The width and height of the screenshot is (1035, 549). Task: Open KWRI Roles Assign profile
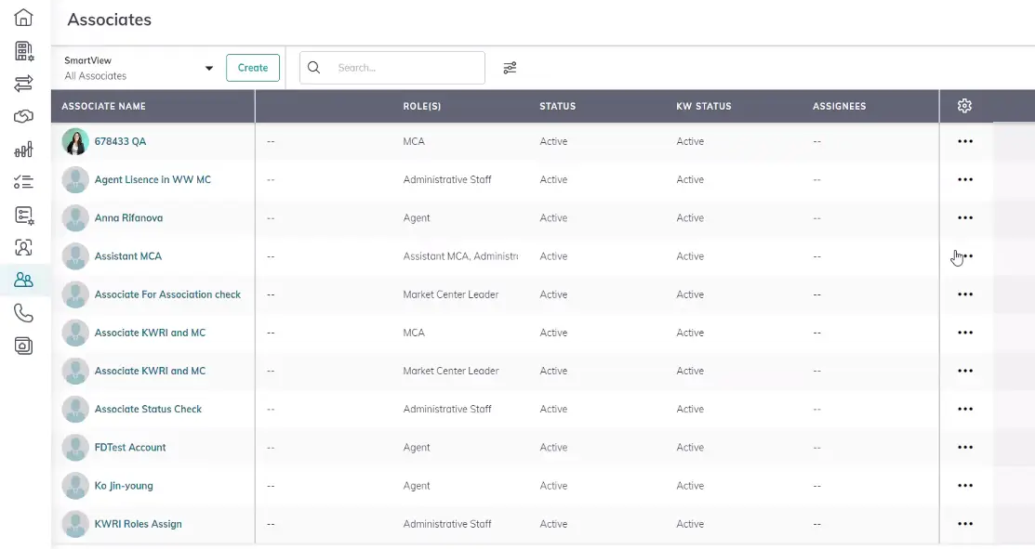pos(138,523)
